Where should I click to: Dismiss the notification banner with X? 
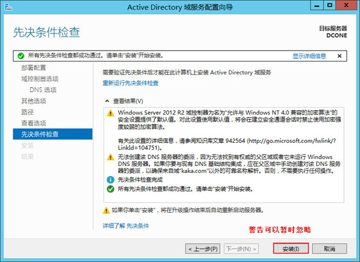pos(340,56)
